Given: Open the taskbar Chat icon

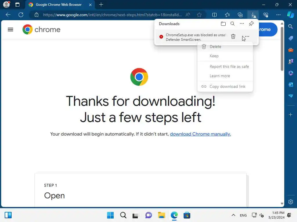Looking at the screenshot, I should 148,215.
